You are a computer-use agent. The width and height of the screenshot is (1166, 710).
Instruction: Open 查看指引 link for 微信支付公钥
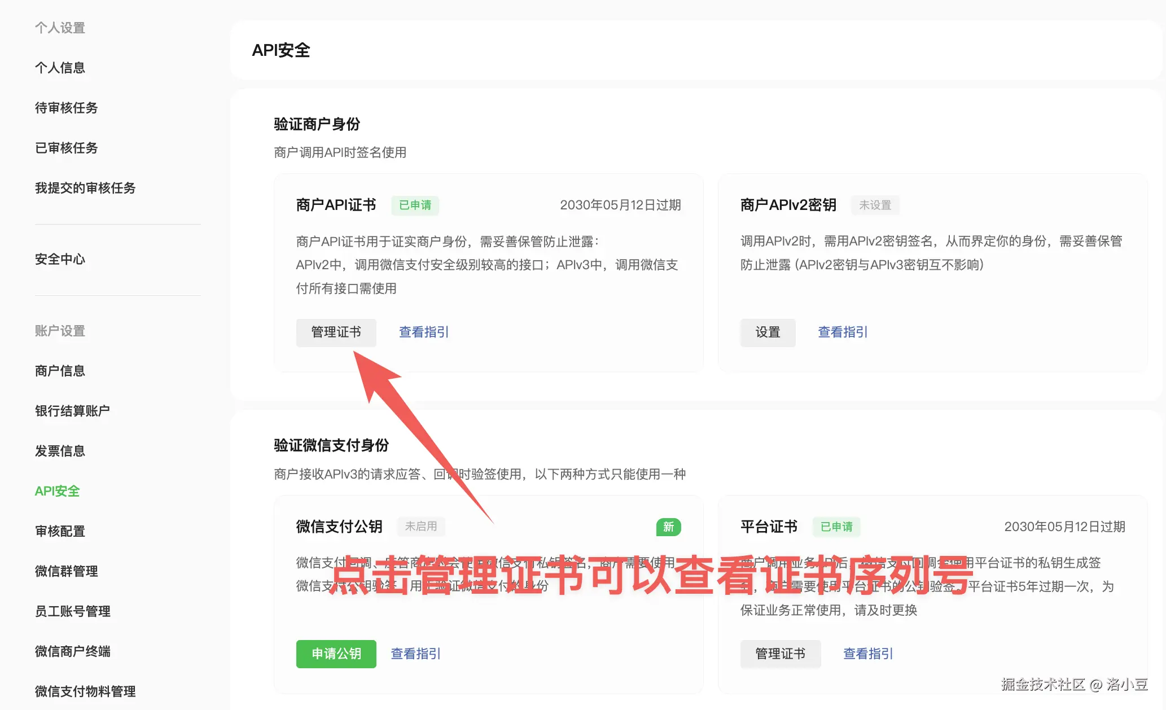tap(415, 654)
